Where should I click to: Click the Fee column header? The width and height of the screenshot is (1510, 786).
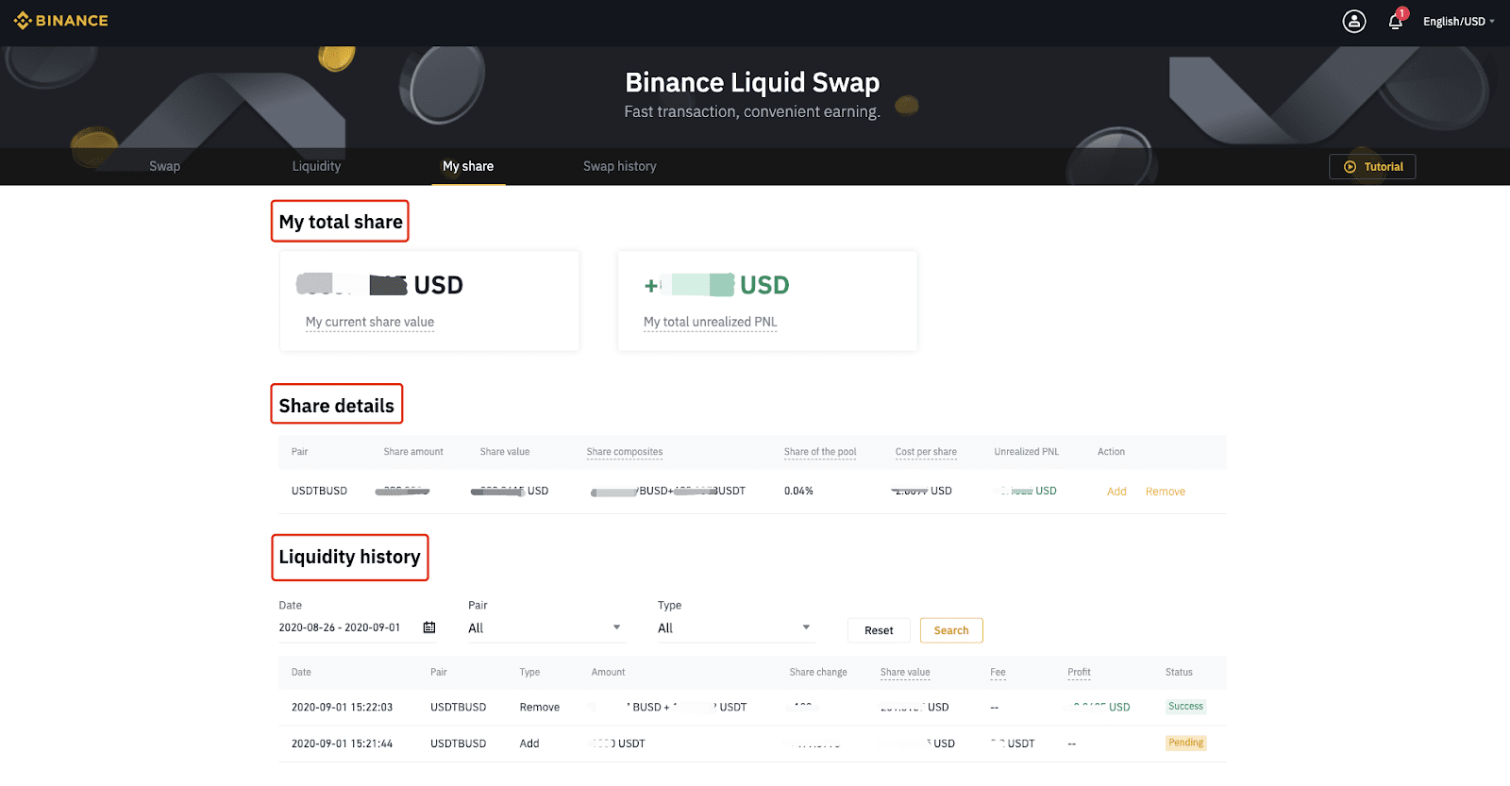pos(998,673)
